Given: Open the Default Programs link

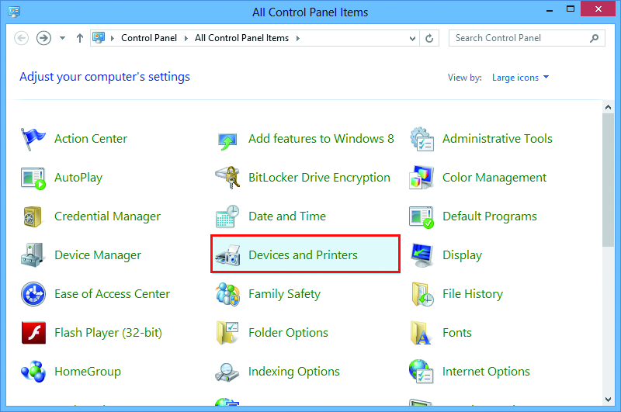Looking at the screenshot, I should [x=490, y=216].
